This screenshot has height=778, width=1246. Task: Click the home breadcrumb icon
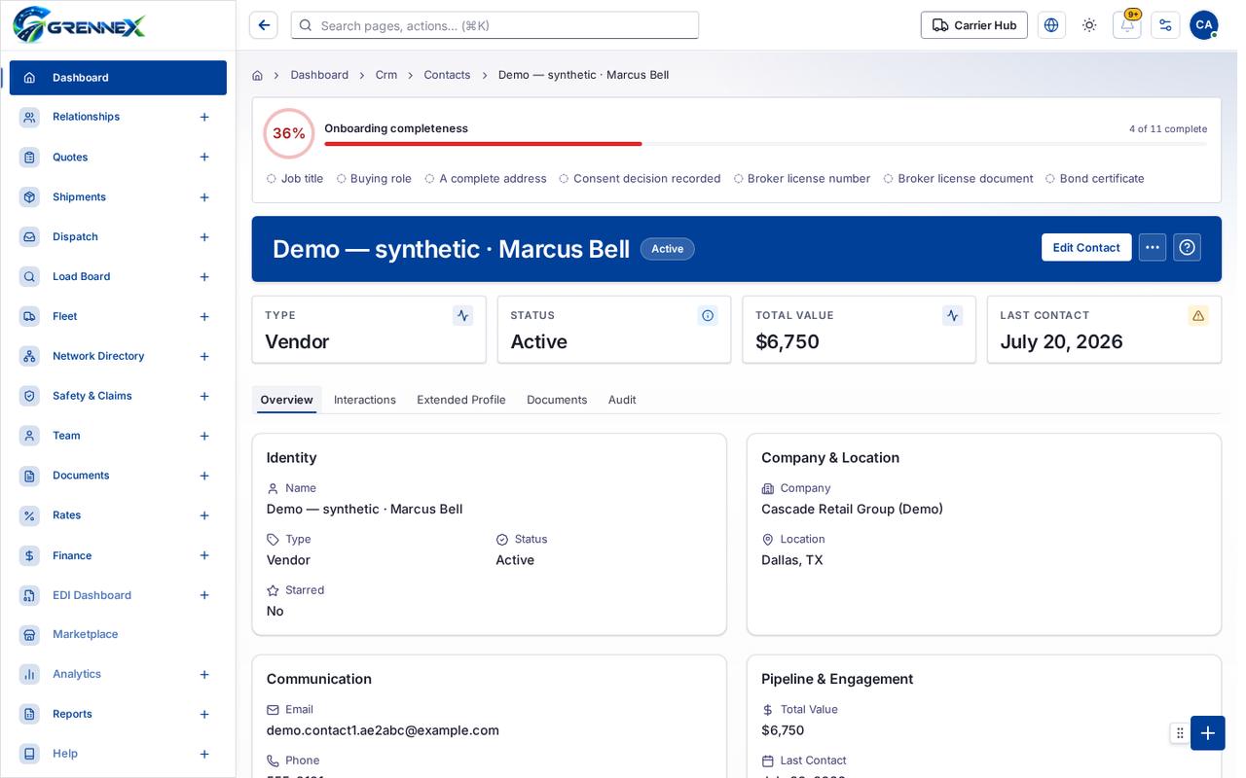click(257, 75)
